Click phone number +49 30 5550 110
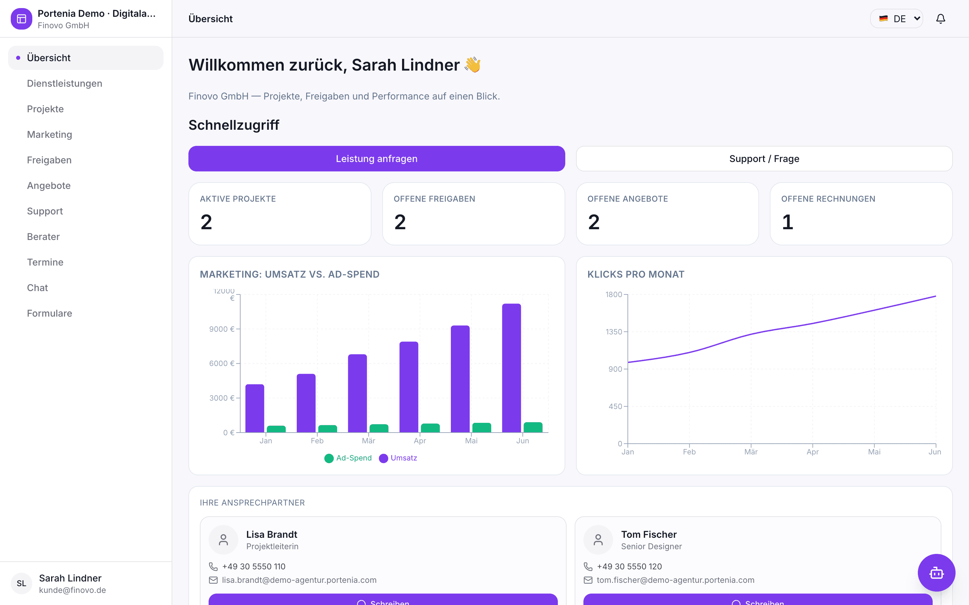969x605 pixels. pos(254,567)
